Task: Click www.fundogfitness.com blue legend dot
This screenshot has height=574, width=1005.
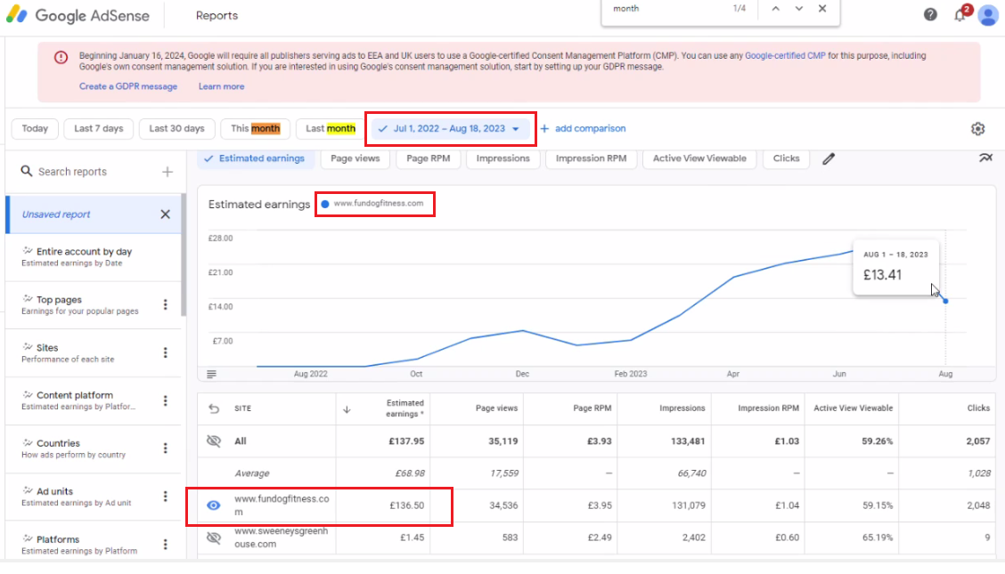Action: (325, 204)
